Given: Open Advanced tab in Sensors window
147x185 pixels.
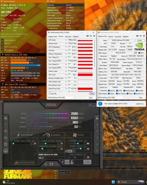Looking at the screenshot, I should coord(68,37).
